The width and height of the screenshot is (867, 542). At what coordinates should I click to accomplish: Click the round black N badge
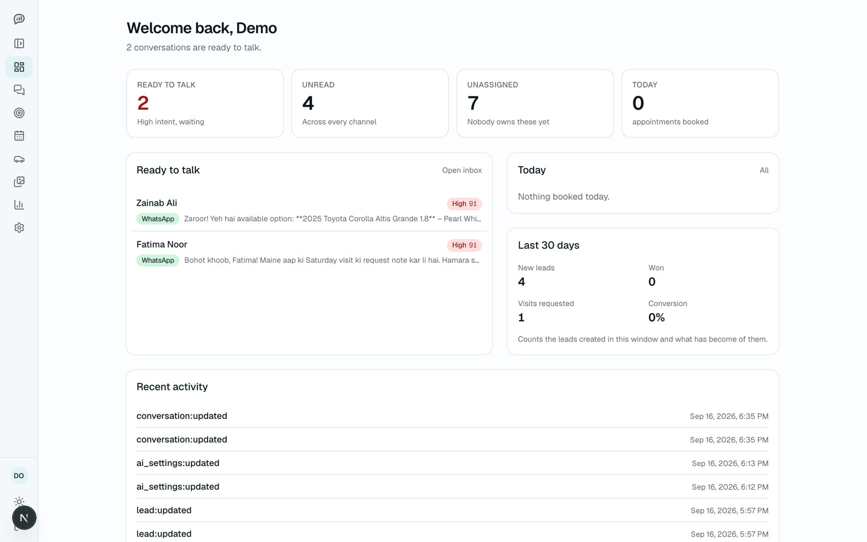click(x=24, y=518)
